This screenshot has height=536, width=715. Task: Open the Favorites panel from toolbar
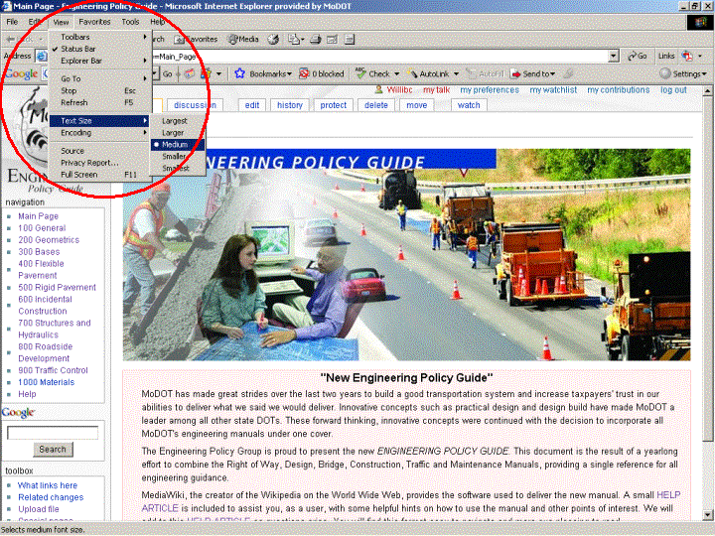coord(196,39)
